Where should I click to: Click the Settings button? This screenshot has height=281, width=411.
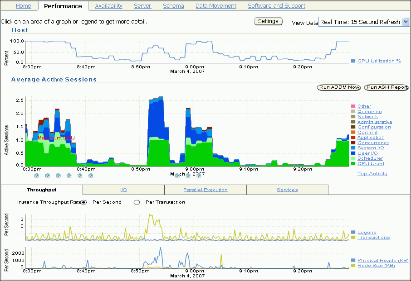(x=268, y=21)
